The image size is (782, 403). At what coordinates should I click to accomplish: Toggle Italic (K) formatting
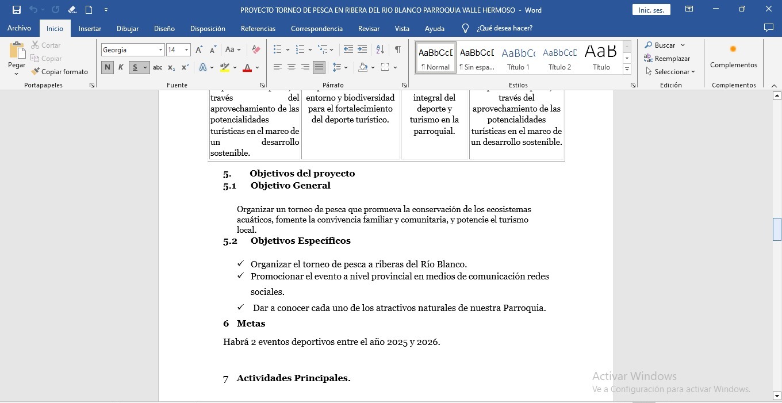pos(121,68)
